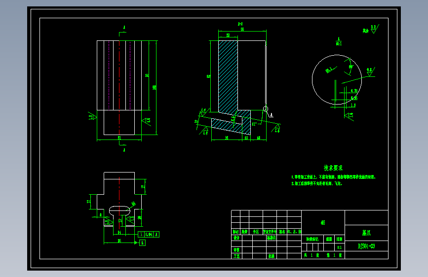Image resolution: width=428 pixels, height=277 pixels.
Task: Select the 55 width dimension on section view
Action: point(242,29)
